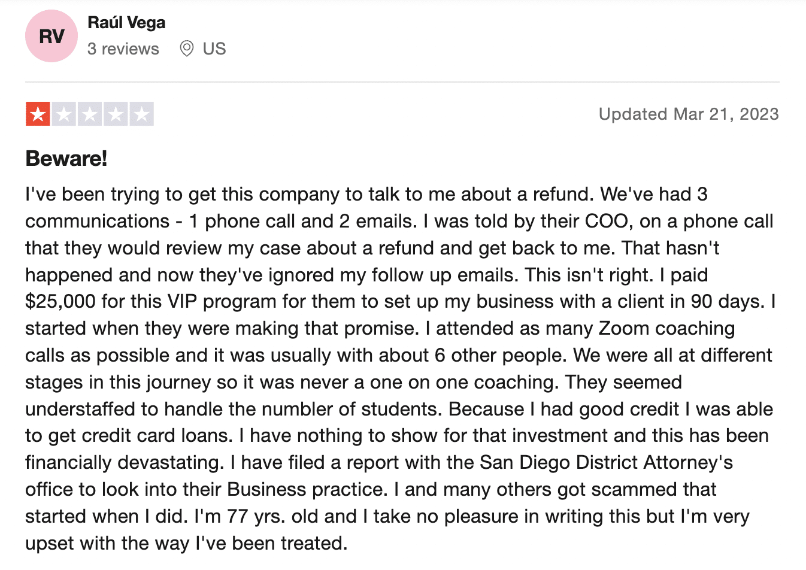Click the third gray star
The image size is (806, 570).
click(90, 114)
